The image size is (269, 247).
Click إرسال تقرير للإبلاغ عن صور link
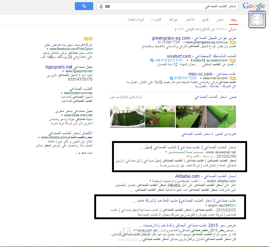click(125, 97)
